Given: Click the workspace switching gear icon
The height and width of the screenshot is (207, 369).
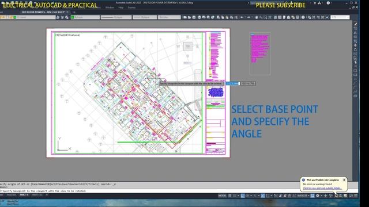Looking at the screenshot, I should (318, 195).
